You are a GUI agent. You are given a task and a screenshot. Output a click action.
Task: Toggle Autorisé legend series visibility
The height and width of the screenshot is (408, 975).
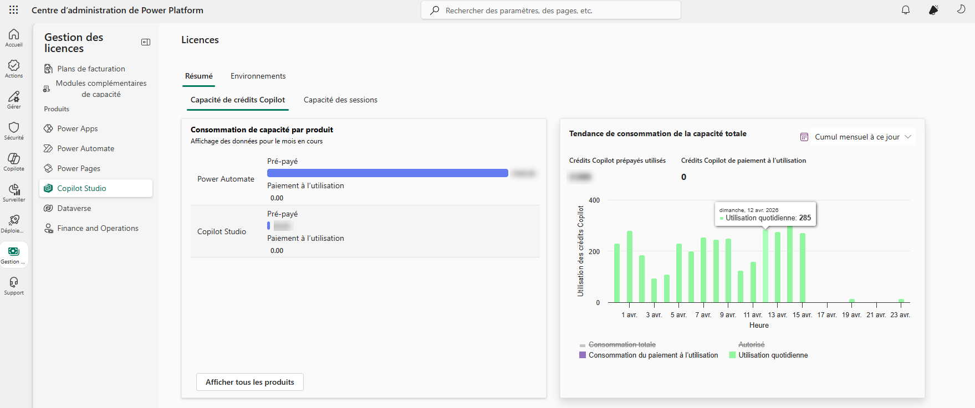[751, 345]
